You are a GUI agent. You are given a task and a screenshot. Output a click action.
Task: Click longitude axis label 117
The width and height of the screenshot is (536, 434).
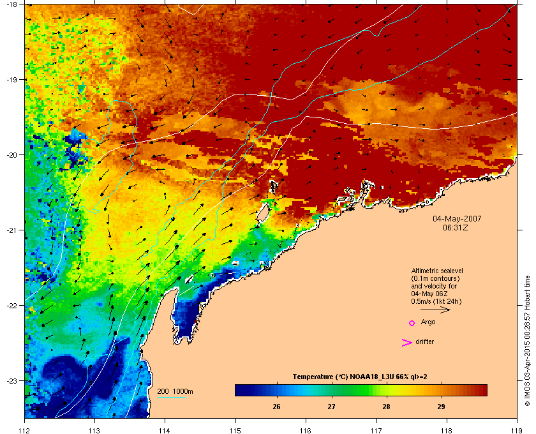[x=376, y=430]
